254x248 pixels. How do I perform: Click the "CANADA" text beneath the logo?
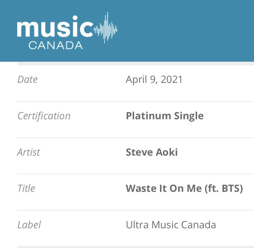coord(56,45)
